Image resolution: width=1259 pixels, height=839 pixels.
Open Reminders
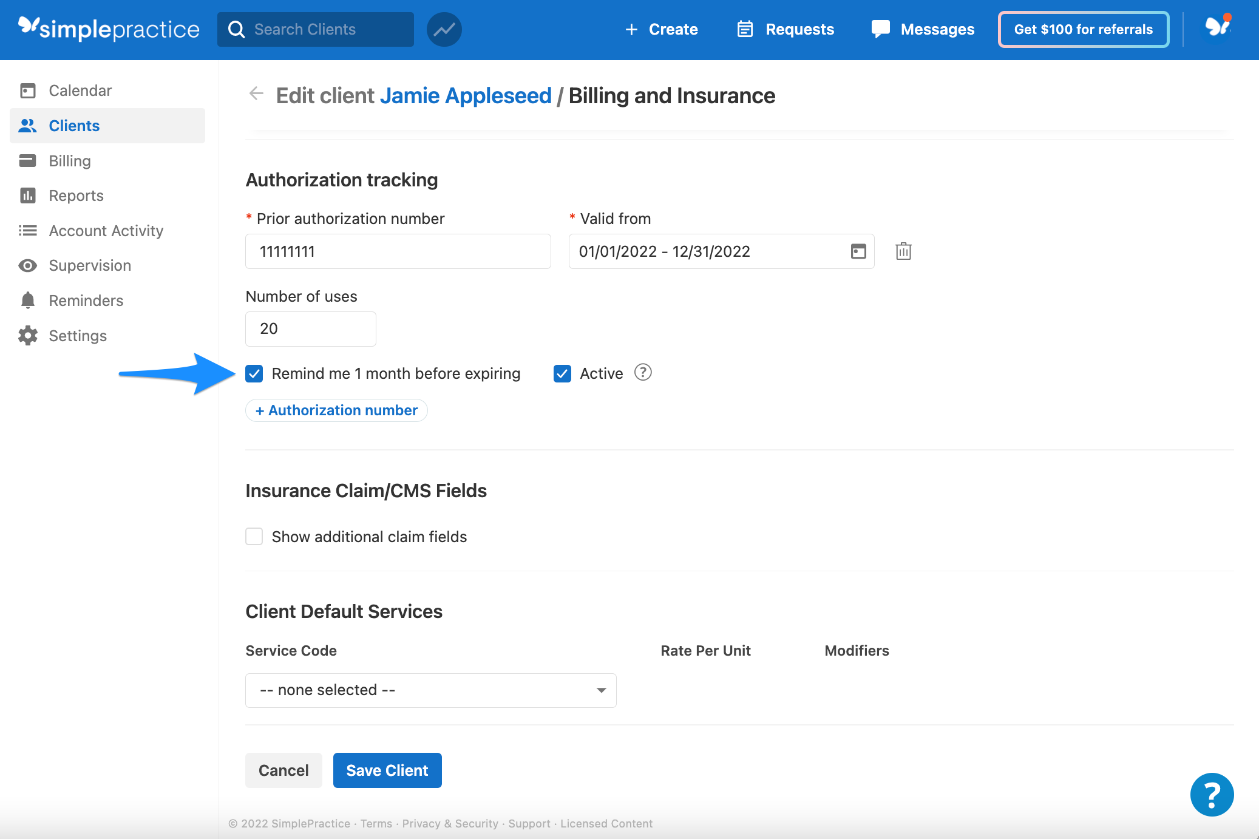[85, 300]
